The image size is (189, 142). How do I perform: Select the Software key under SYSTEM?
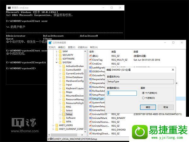[x=71, y=118]
